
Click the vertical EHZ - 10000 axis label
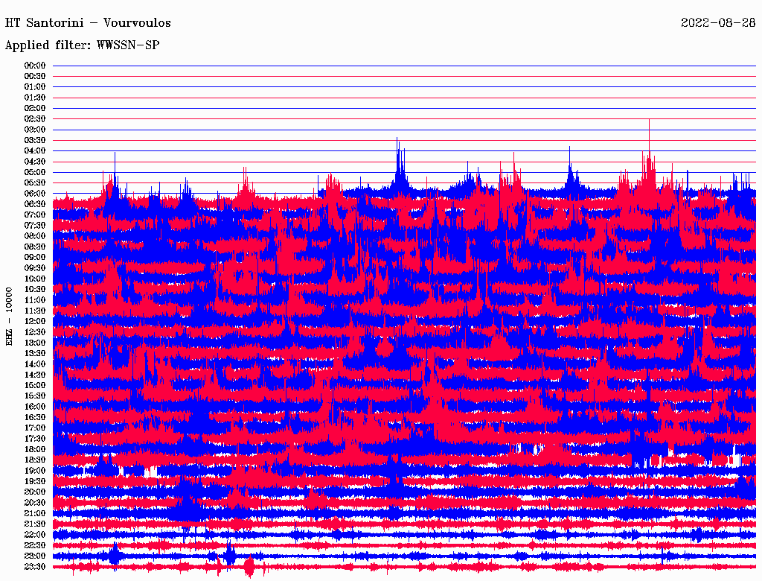(x=10, y=315)
